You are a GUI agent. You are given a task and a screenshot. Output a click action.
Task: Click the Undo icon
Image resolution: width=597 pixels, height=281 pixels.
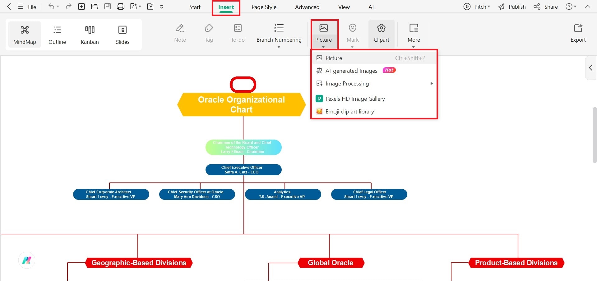point(51,7)
